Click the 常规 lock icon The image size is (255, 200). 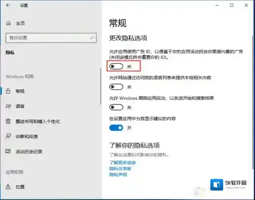pyautogui.click(x=8, y=91)
